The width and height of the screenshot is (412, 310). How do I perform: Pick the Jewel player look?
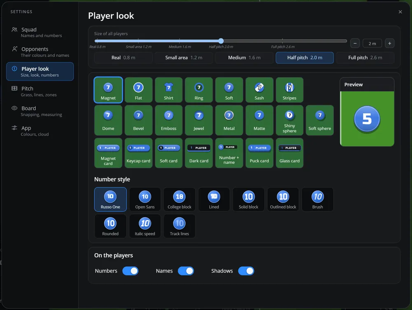pos(199,120)
